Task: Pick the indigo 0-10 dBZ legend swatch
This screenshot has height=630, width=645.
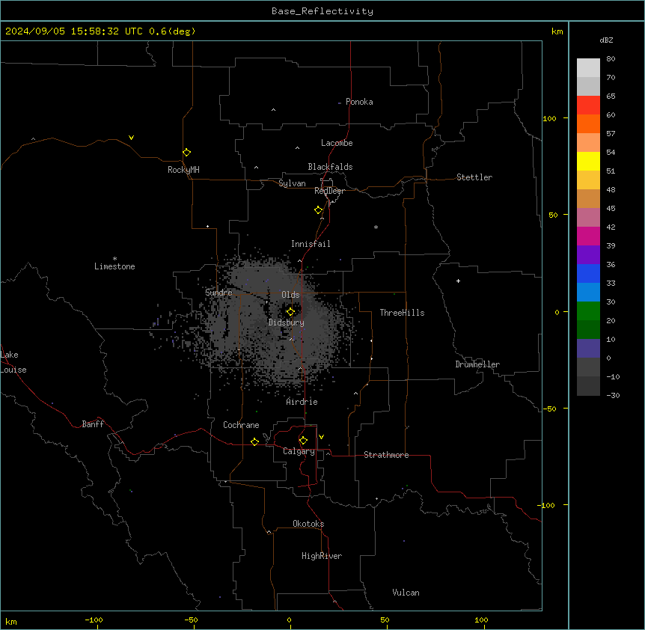Action: [x=588, y=349]
